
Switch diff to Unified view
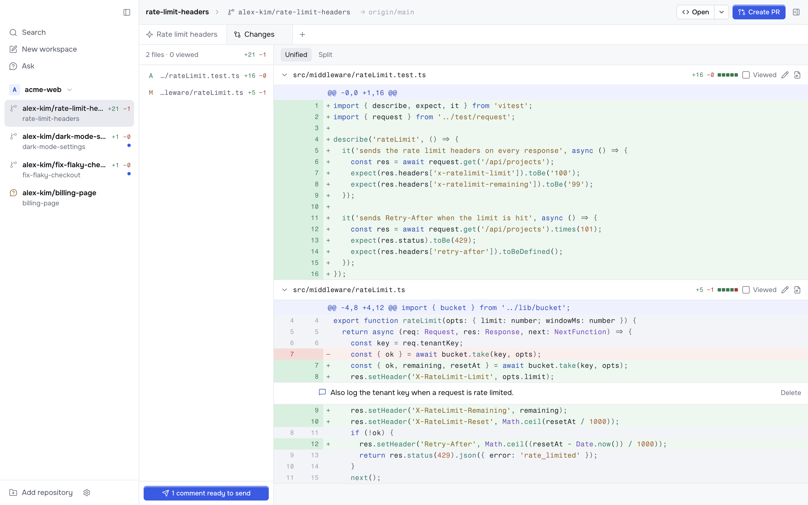pyautogui.click(x=296, y=55)
